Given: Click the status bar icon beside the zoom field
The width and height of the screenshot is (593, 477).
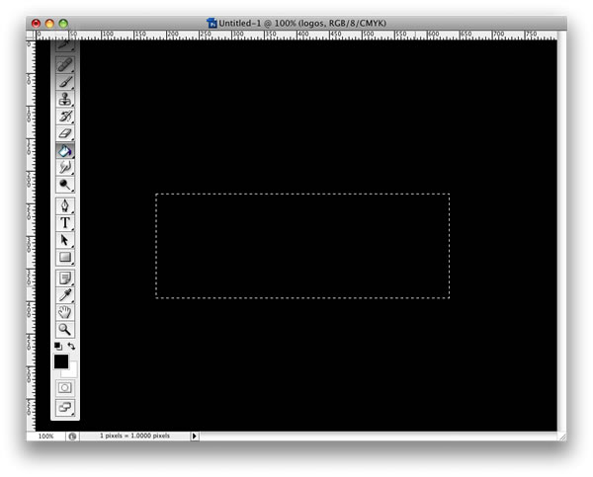Looking at the screenshot, I should point(72,437).
